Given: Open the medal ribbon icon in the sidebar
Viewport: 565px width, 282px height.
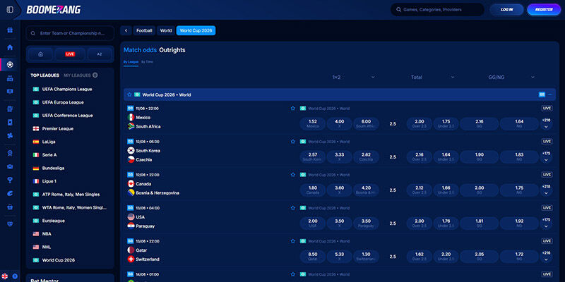Looking at the screenshot, I should coord(10,153).
